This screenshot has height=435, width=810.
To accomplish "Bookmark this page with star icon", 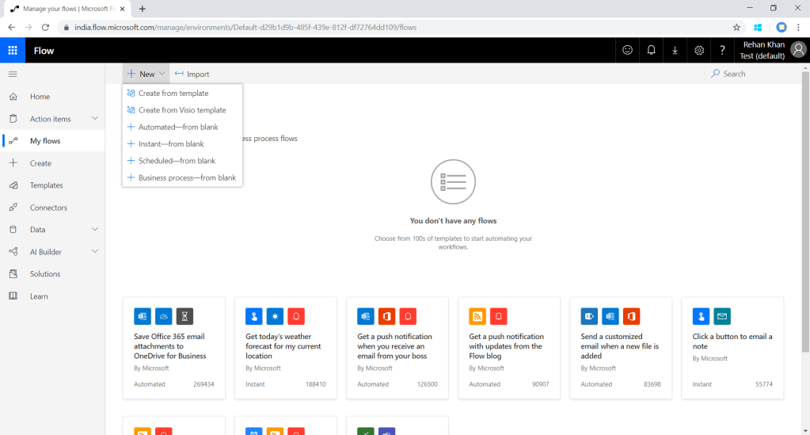I will point(736,27).
